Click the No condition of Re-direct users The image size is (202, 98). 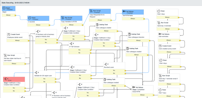point(114,73)
